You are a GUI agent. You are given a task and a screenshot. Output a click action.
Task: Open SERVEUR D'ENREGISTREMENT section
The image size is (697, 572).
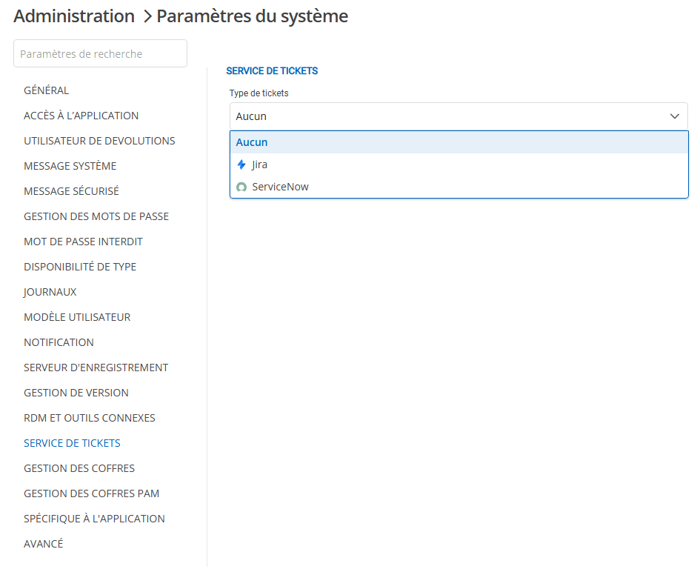[x=96, y=367]
